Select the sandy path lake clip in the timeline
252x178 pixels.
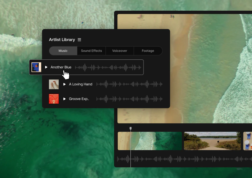pyautogui.click(x=212, y=141)
